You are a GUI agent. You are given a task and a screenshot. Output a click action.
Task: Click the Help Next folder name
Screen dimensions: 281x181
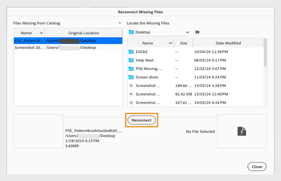pyautogui.click(x=145, y=60)
